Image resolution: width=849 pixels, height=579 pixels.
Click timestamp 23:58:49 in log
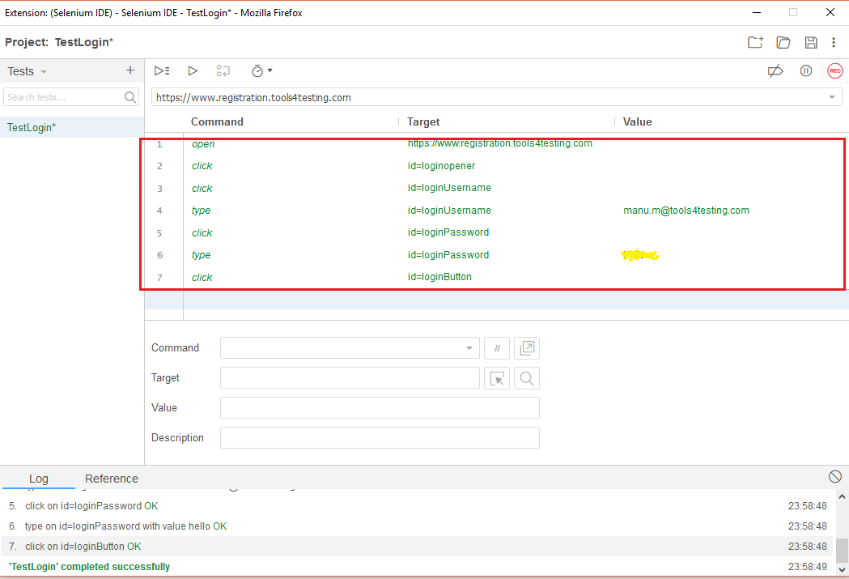point(807,567)
